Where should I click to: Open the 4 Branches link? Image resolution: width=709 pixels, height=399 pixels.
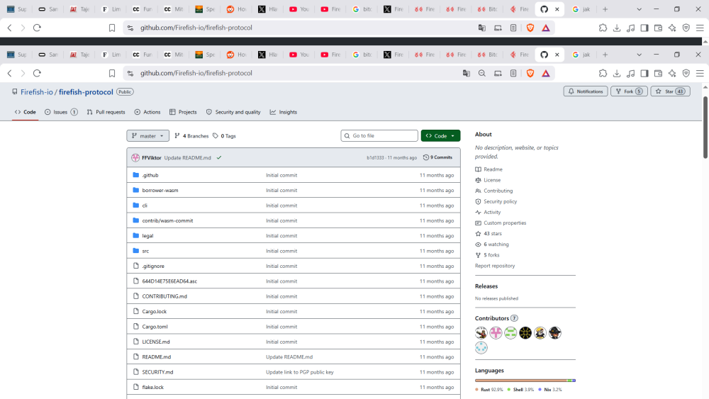[x=191, y=136]
